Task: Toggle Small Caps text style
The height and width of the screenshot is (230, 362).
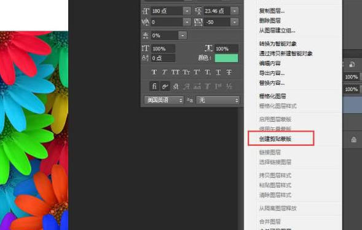Action: coord(186,73)
